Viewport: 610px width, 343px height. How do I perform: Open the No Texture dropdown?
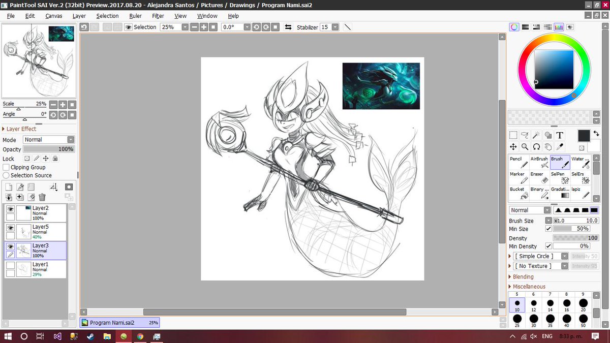(541, 266)
